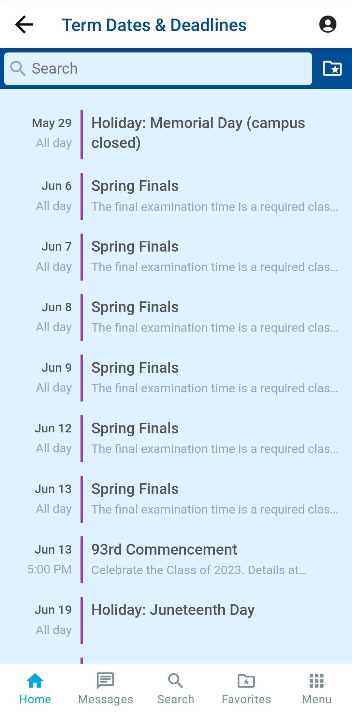The image size is (352, 712).
Task: Tap the starred folder icon beside search
Action: tap(332, 68)
